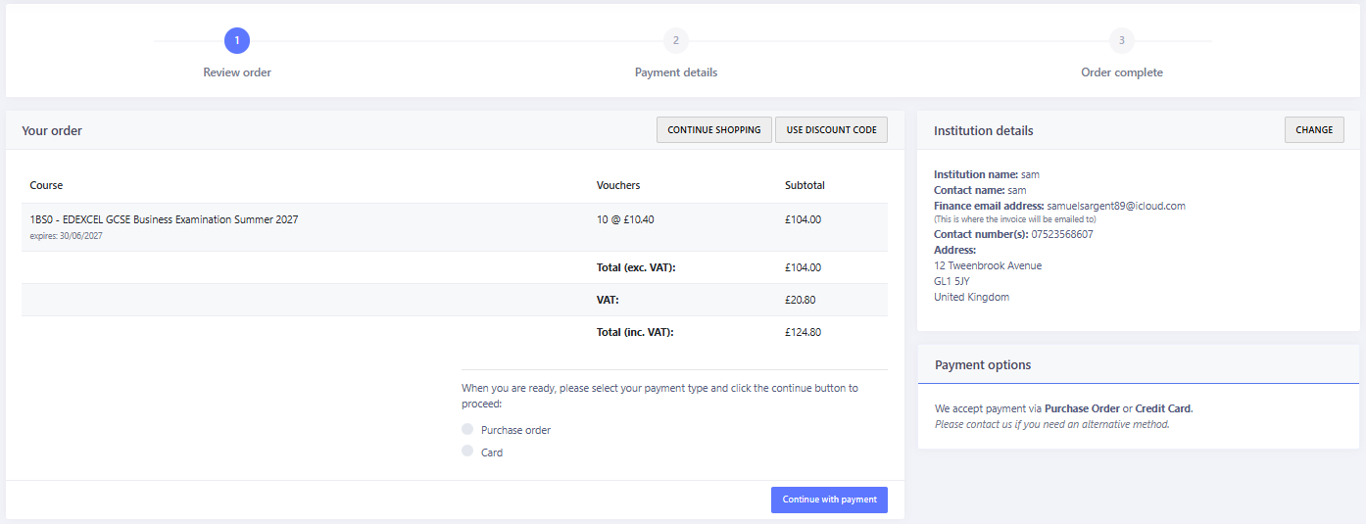Click the Payment details step label

coord(676,72)
